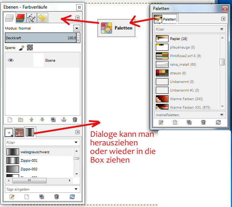Open gradients dock tab configuration menu

(x=77, y=132)
